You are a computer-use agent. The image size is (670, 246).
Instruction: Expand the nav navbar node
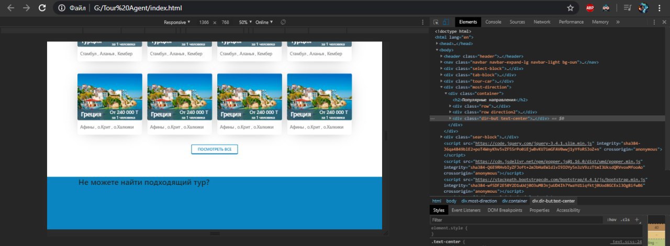[x=441, y=62]
